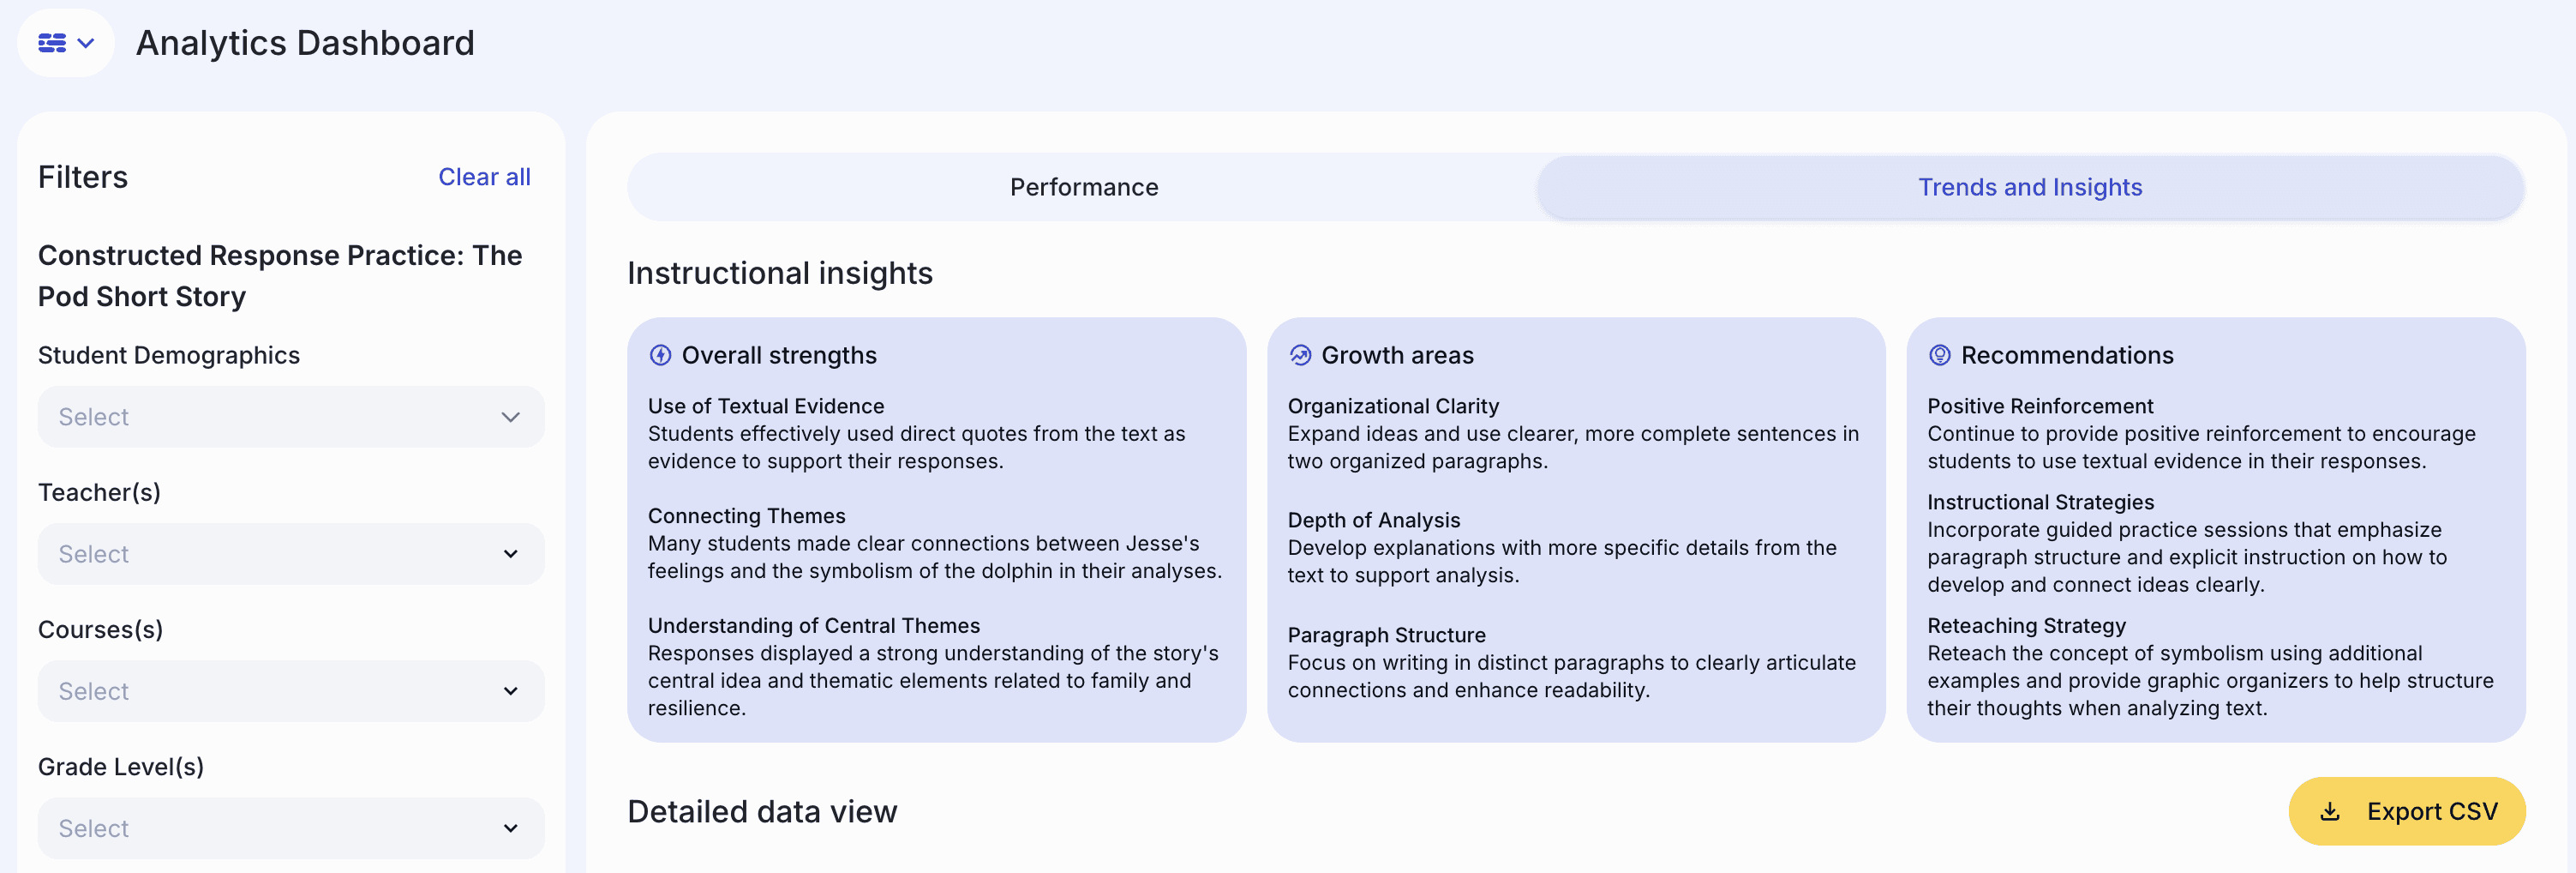Click the Growth areas trend icon
The height and width of the screenshot is (873, 2576).
click(1299, 355)
